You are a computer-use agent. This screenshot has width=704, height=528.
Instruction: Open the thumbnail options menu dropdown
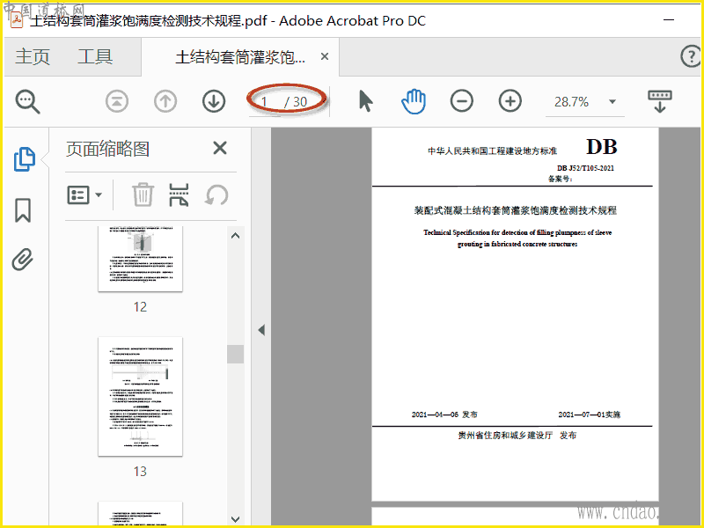point(84,194)
